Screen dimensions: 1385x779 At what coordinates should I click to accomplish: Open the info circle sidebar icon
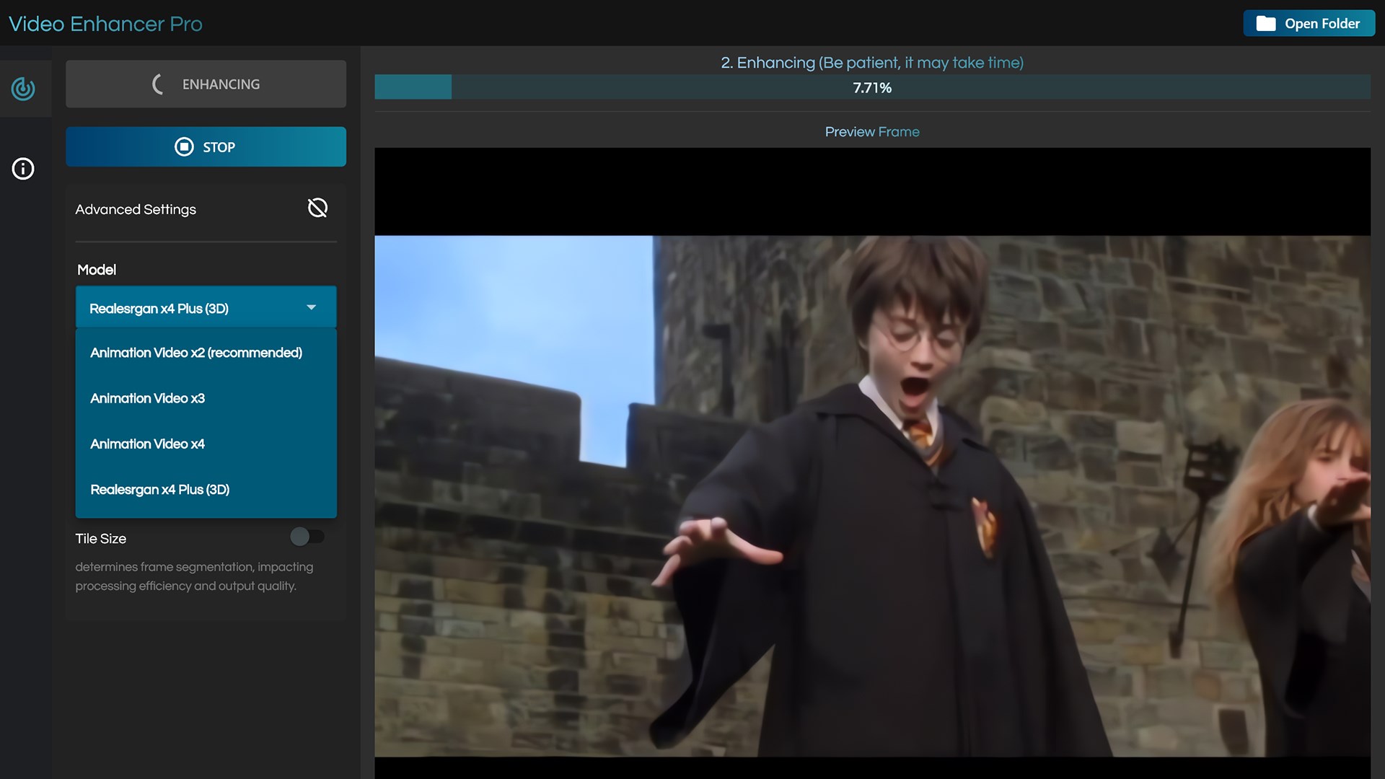click(23, 169)
